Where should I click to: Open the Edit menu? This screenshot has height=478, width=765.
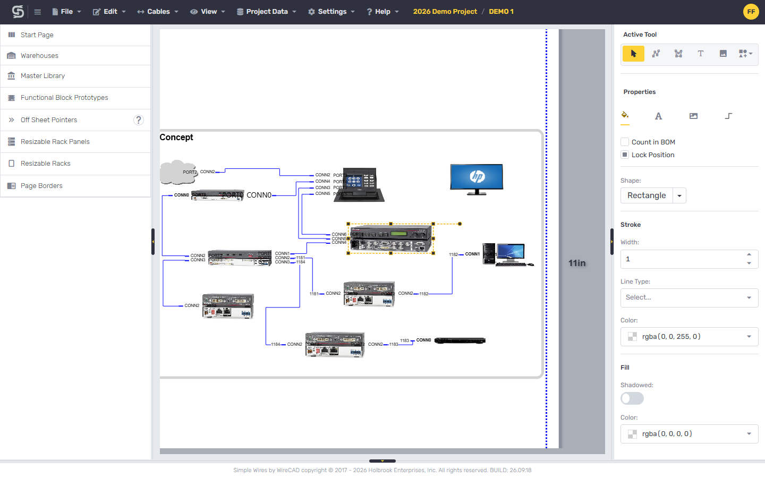click(109, 12)
